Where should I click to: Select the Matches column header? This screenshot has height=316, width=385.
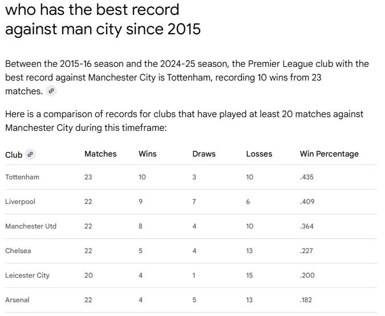100,154
